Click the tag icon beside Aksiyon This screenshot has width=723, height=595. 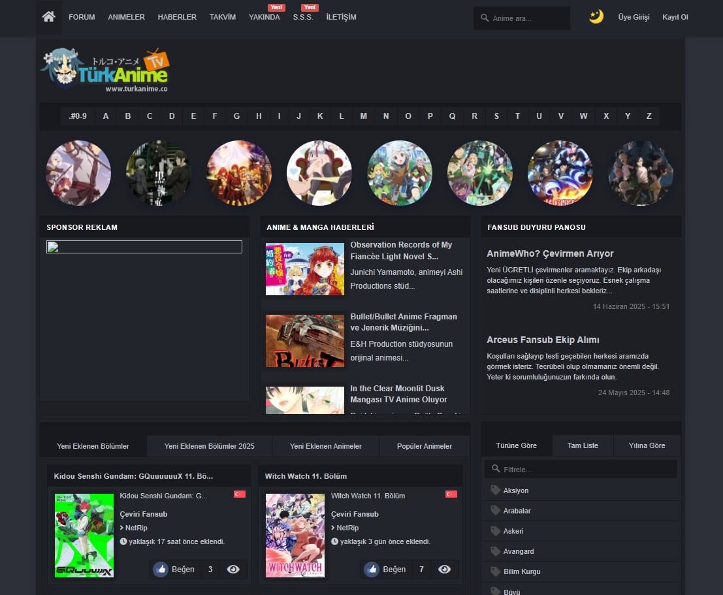point(496,490)
